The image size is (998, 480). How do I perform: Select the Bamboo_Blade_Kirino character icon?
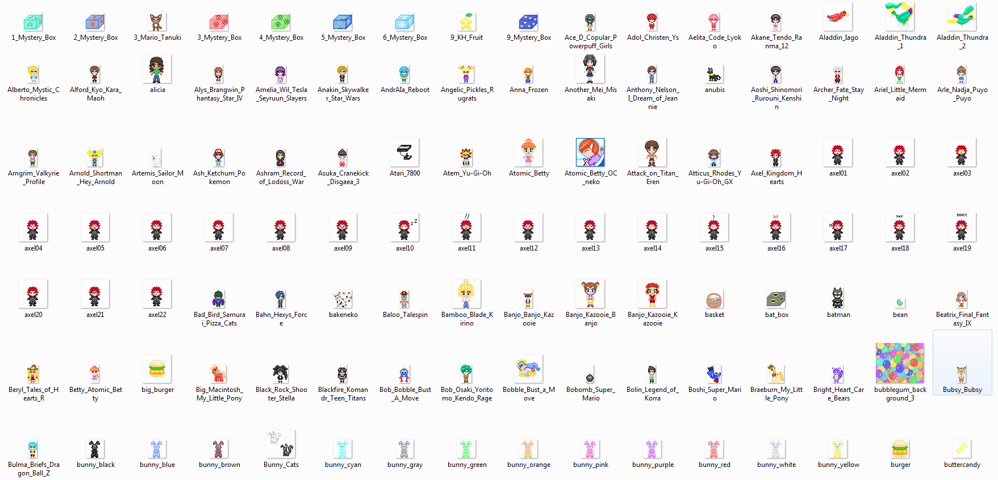point(466,294)
